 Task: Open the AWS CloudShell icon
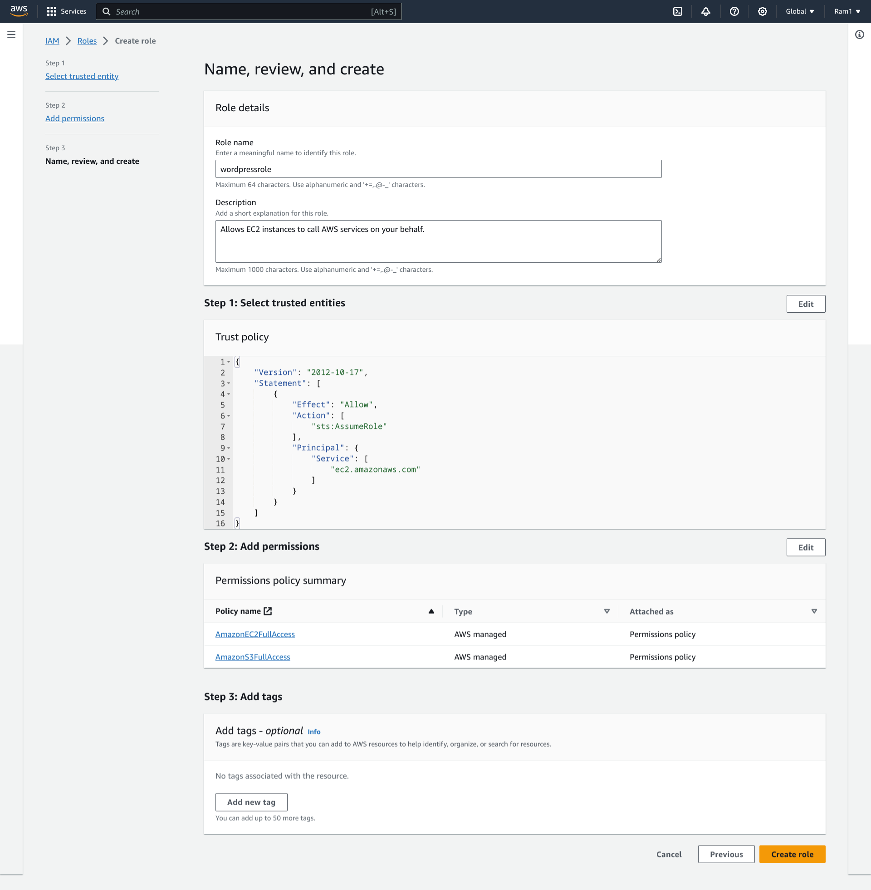coord(677,11)
